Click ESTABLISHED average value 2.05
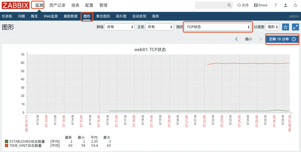The image size is (301, 152). (x=94, y=142)
